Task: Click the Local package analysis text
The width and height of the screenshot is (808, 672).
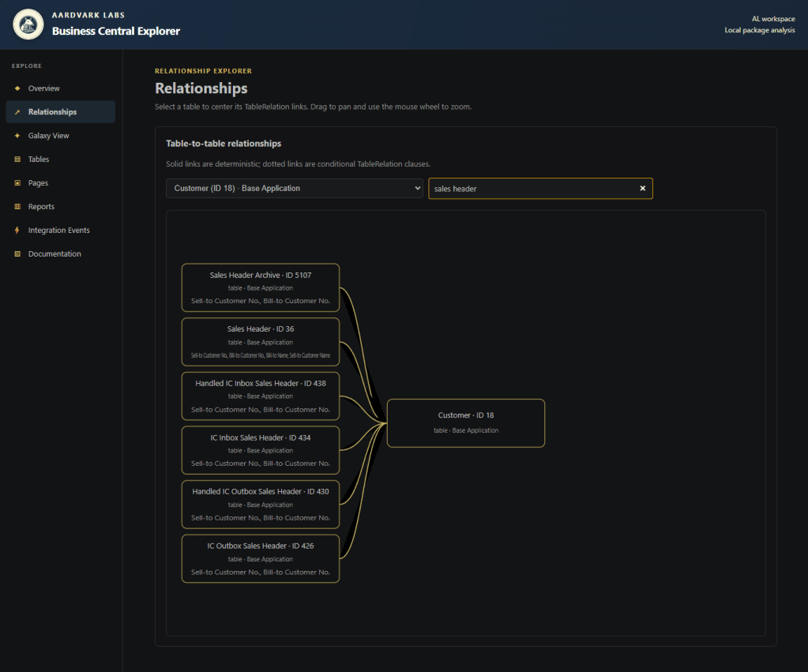Action: click(x=760, y=30)
